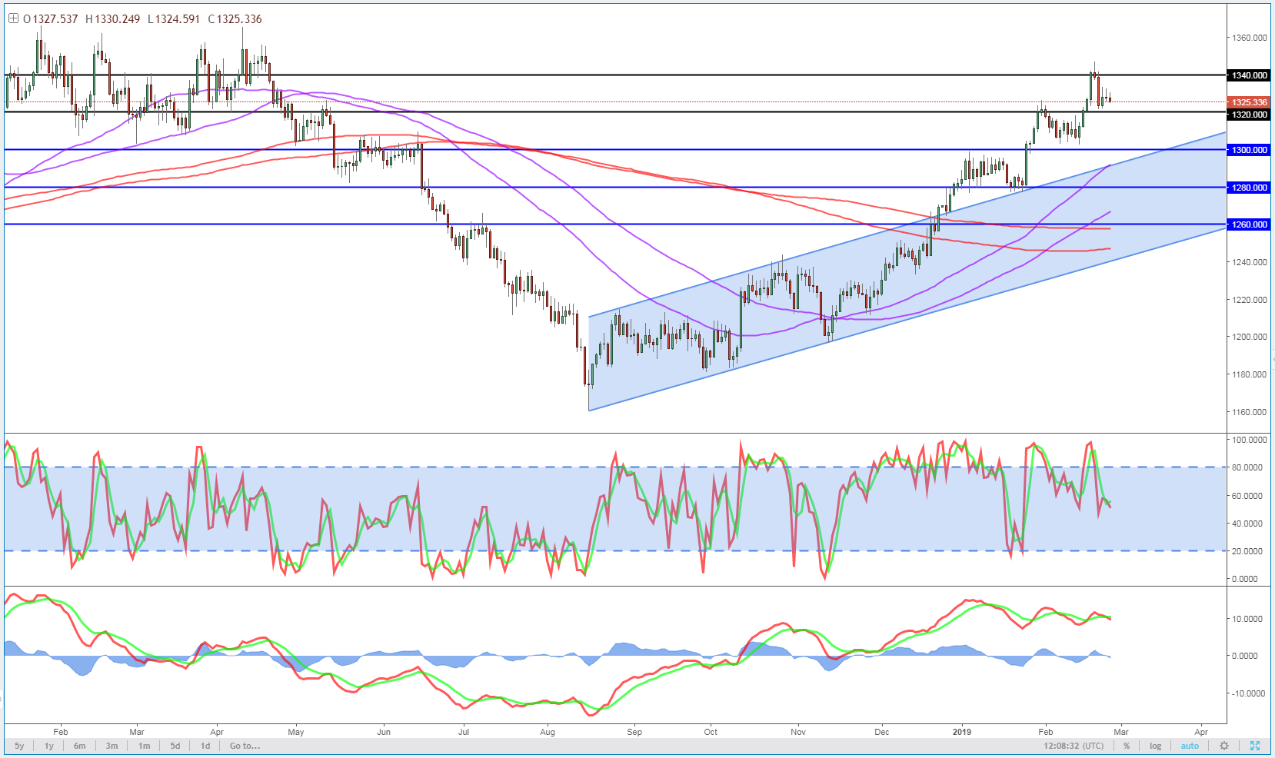This screenshot has width=1275, height=758.
Task: Open chart settings gear icon
Action: click(1224, 746)
